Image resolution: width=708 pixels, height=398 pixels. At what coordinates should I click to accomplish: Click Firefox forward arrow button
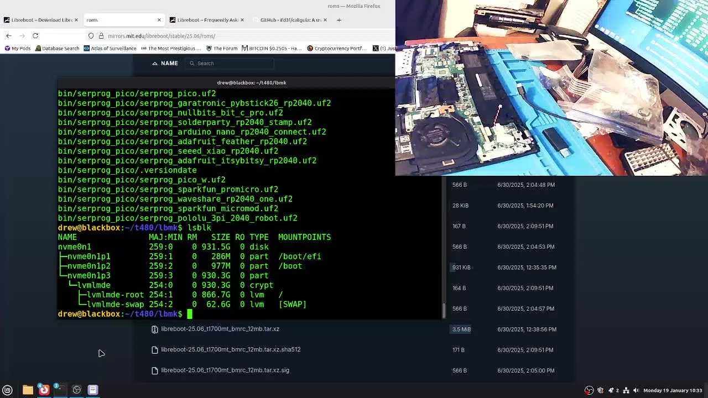pyautogui.click(x=22, y=36)
